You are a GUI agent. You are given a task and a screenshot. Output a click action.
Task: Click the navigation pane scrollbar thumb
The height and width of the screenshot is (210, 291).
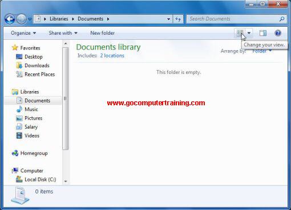[66, 98]
